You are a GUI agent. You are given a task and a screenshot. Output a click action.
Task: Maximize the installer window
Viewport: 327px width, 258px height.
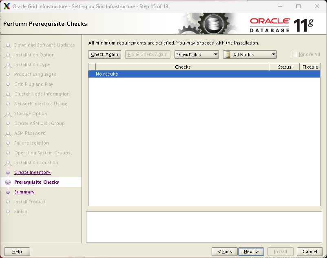298,6
